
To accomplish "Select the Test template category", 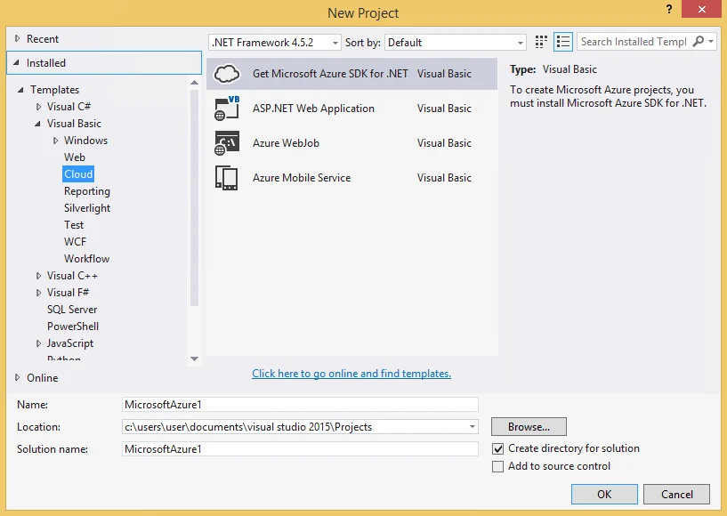I will tap(74, 225).
